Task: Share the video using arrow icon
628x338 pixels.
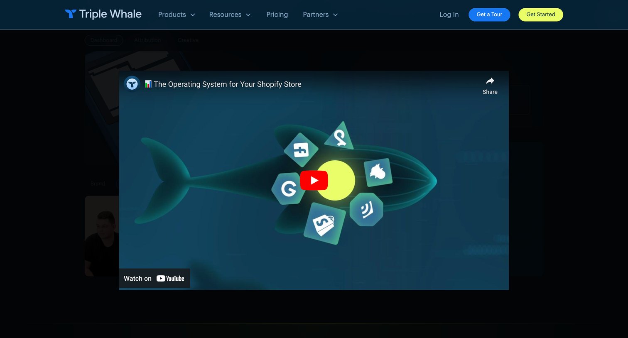Action: click(x=490, y=86)
